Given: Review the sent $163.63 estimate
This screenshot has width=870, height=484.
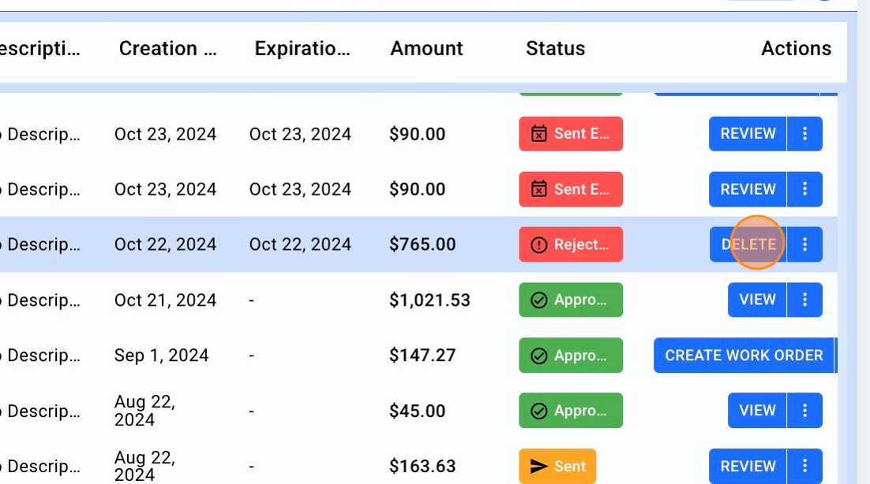Looking at the screenshot, I should click(x=748, y=466).
